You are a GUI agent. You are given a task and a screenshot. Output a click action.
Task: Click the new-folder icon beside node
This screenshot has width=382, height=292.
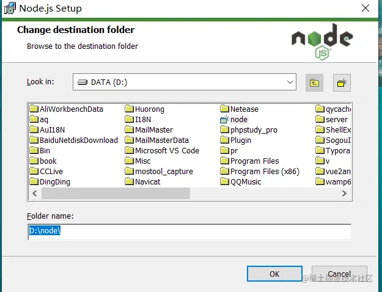coord(224,119)
